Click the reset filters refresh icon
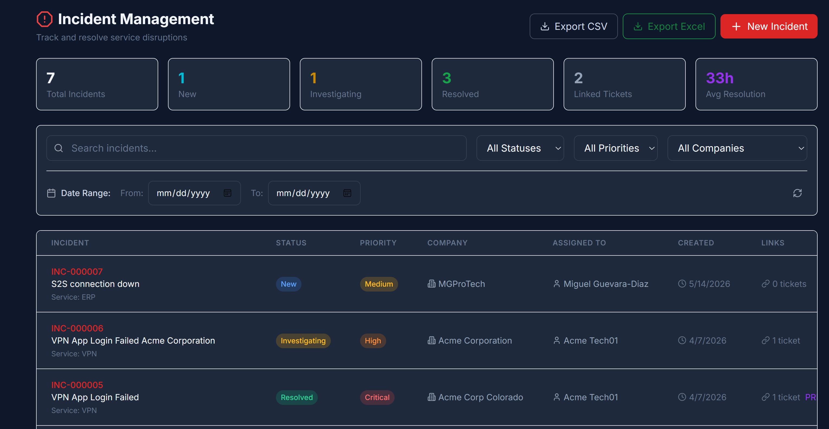This screenshot has width=829, height=429. (x=797, y=193)
